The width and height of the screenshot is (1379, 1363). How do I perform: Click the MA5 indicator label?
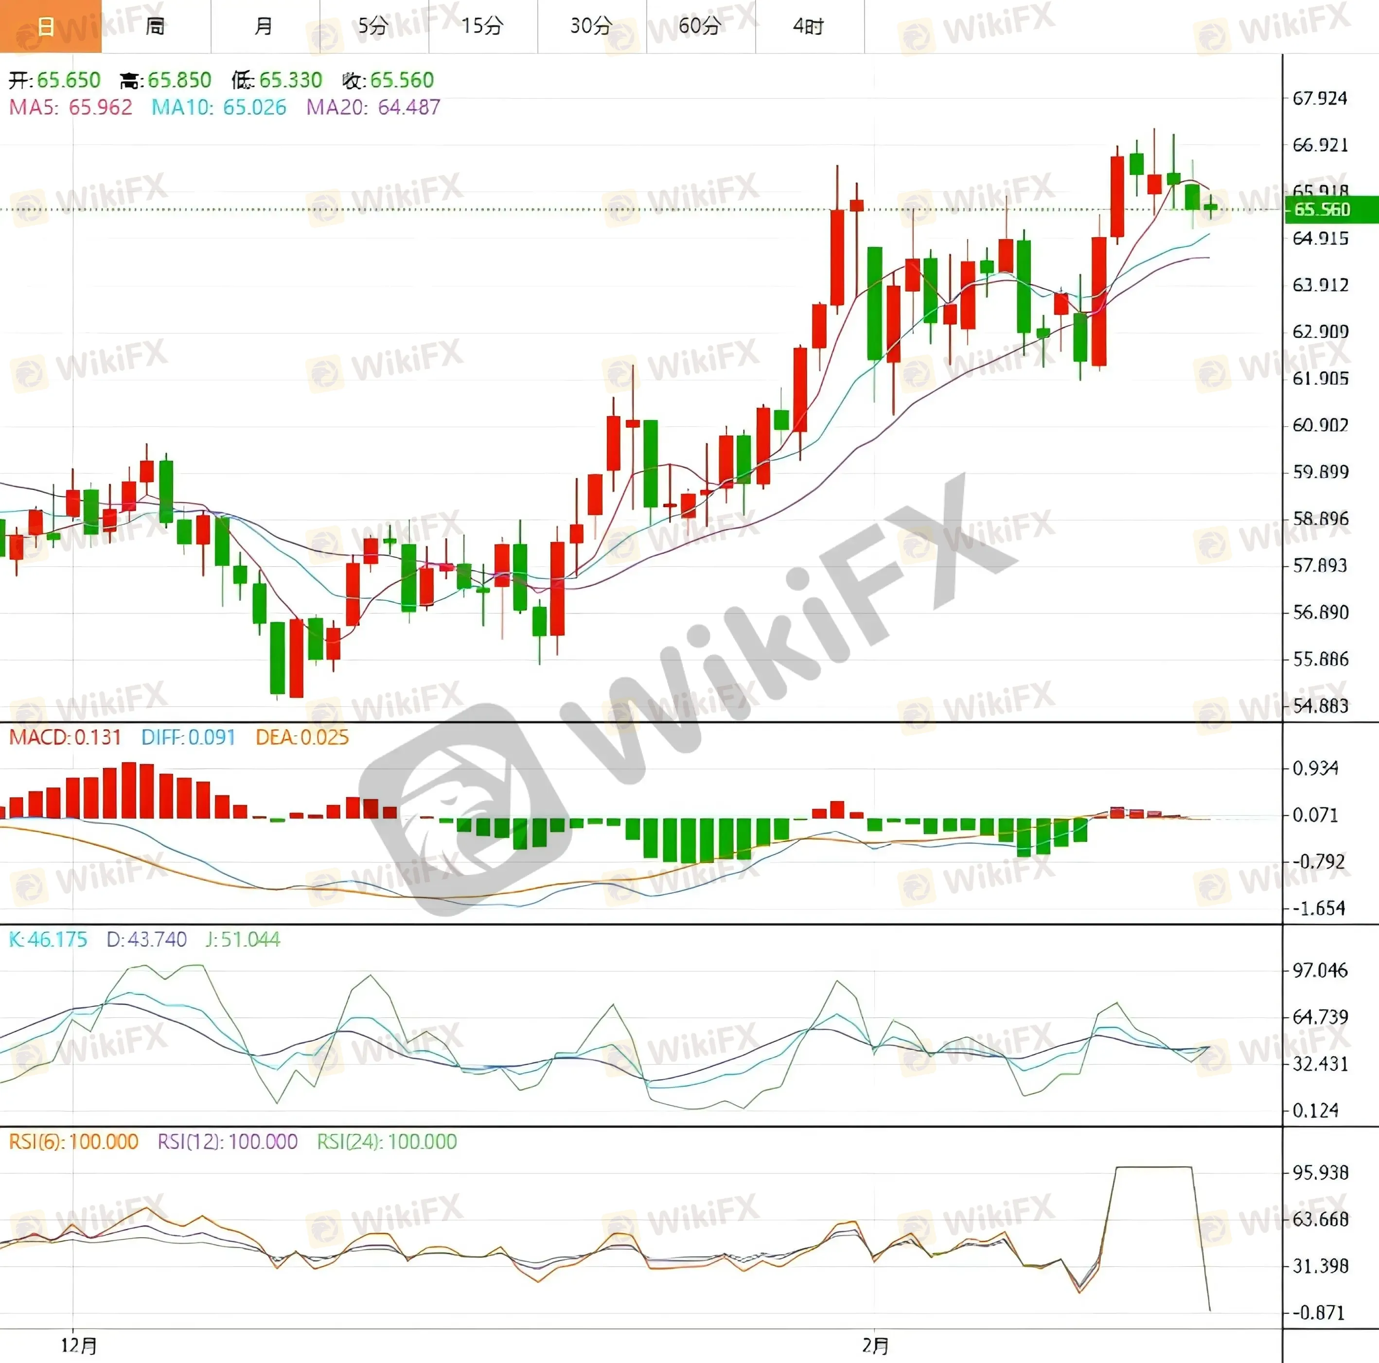click(x=71, y=108)
